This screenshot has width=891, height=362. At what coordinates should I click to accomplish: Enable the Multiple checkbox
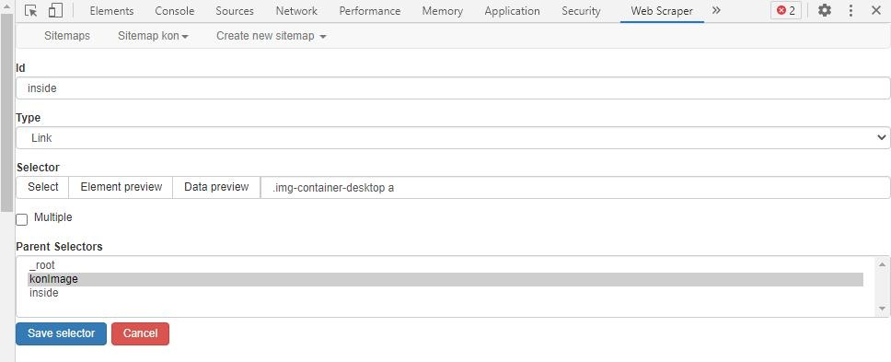click(x=21, y=219)
